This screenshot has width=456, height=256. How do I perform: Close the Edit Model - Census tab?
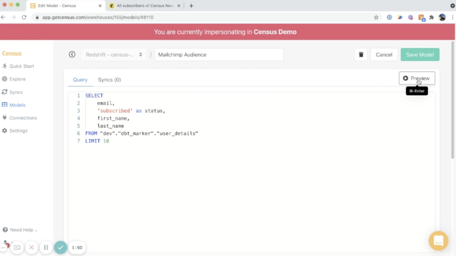pos(100,6)
